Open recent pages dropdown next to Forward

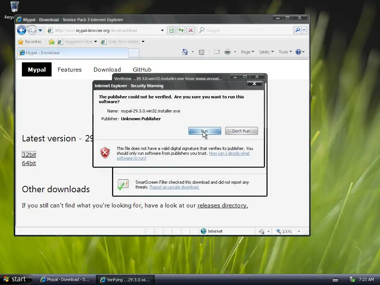coord(40,30)
